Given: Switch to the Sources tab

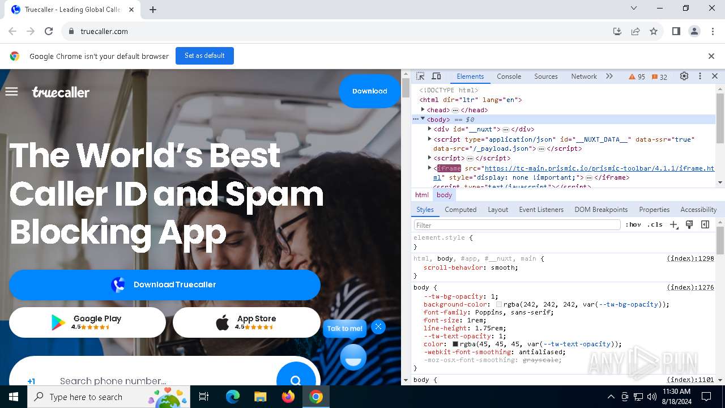Looking at the screenshot, I should point(546,76).
